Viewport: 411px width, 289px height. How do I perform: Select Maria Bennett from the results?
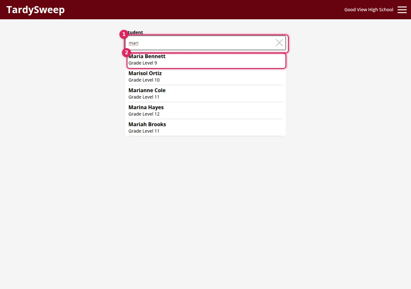205,60
